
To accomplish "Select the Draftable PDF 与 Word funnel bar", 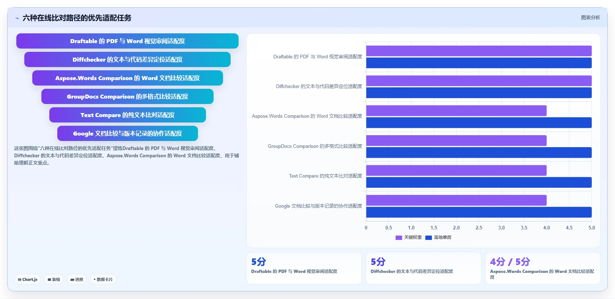I will [127, 41].
